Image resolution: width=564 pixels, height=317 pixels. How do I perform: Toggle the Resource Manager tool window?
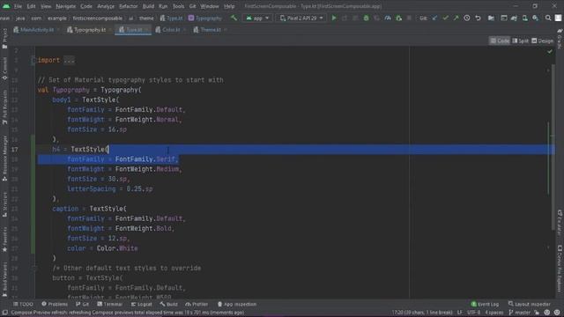pos(4,158)
